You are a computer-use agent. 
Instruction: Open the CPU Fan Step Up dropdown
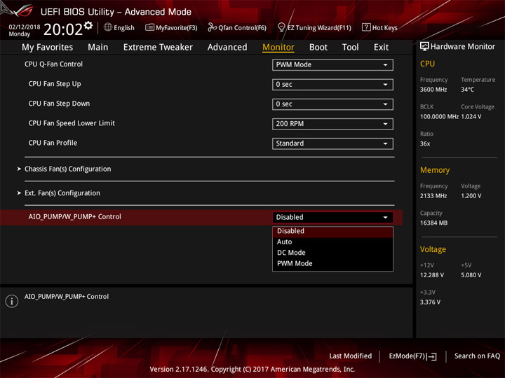click(x=332, y=85)
